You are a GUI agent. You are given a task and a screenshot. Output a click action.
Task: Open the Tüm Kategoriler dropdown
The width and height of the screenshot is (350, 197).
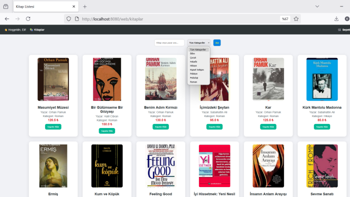tap(199, 42)
